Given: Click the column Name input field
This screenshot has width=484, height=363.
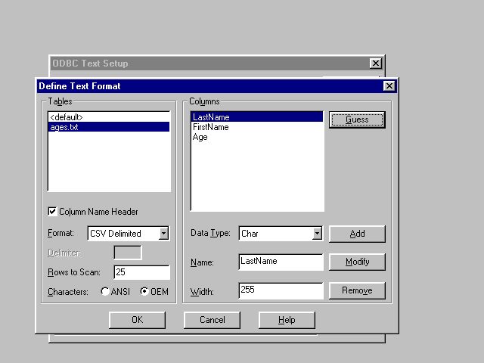Looking at the screenshot, I should point(281,262).
